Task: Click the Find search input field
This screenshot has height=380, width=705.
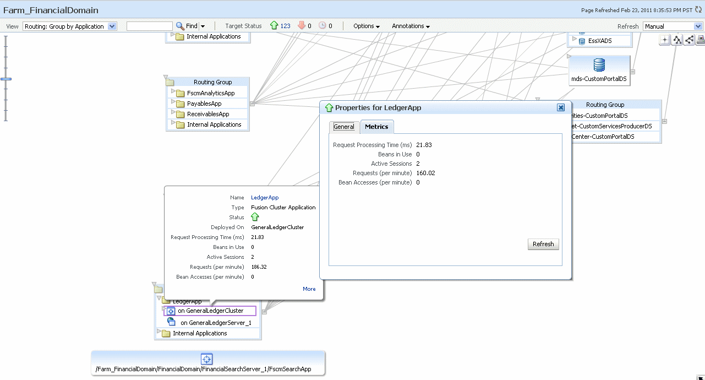Action: 150,26
